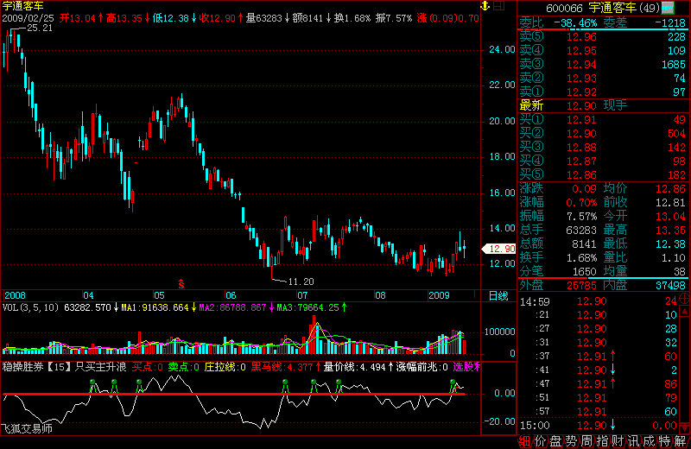
Task: Click the 600066 stock code in quote panel
Action: click(564, 8)
